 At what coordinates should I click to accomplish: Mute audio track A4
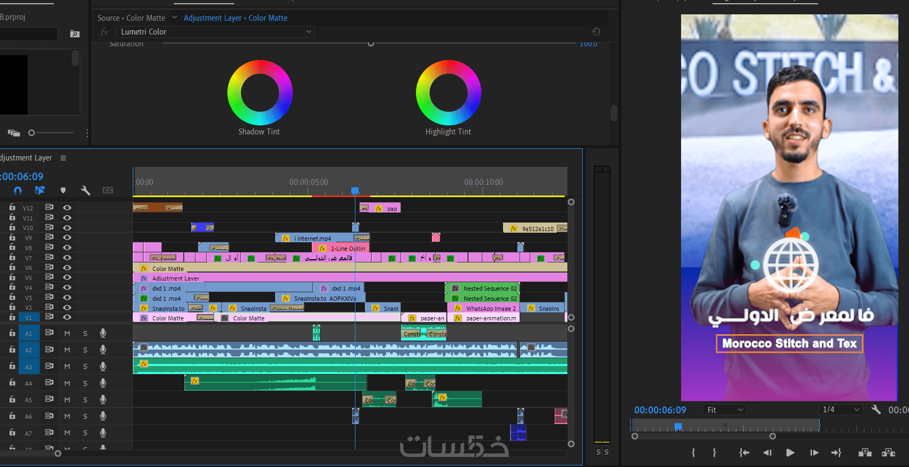[x=67, y=383]
